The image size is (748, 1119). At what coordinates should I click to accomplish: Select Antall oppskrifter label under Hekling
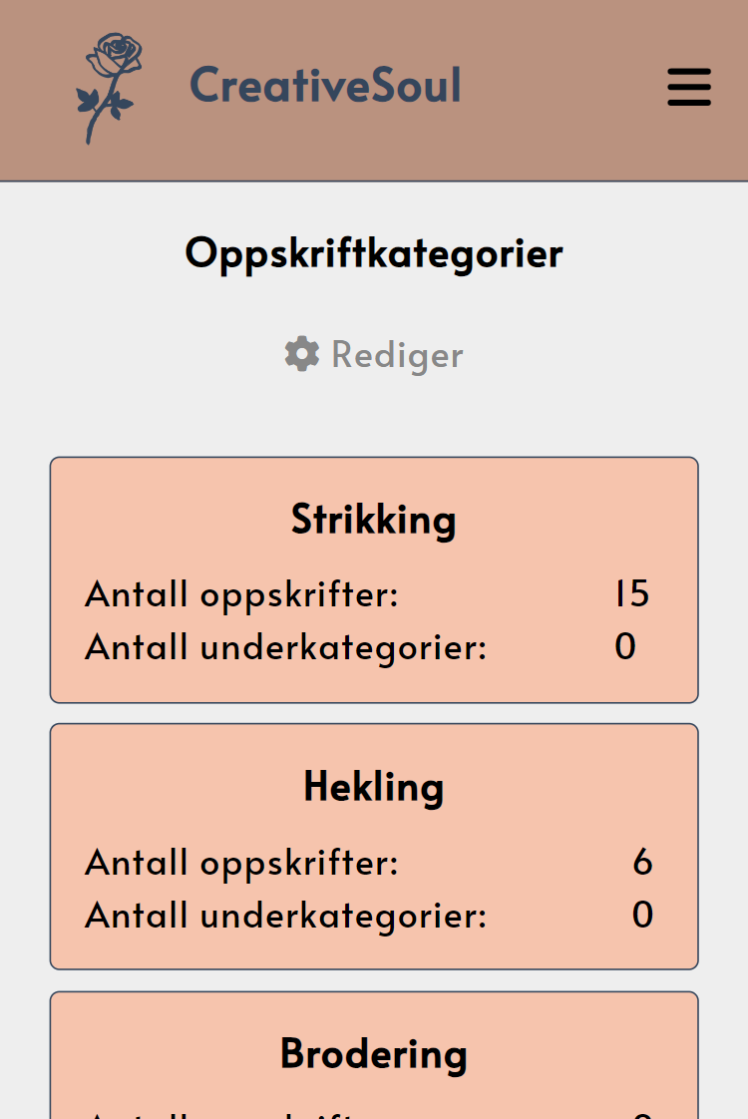coord(240,862)
